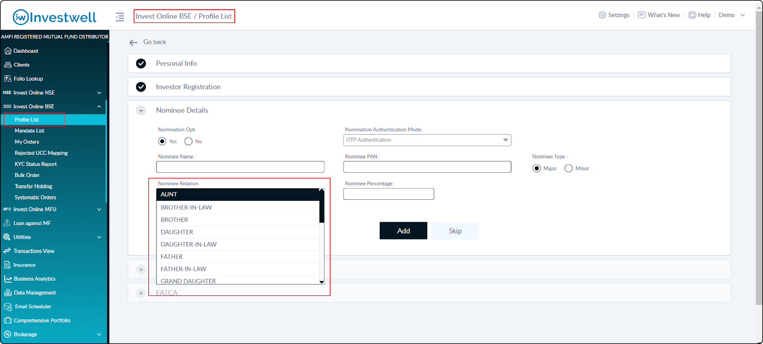The width and height of the screenshot is (763, 344).
Task: Click in Nominee Name field
Action: (x=240, y=167)
